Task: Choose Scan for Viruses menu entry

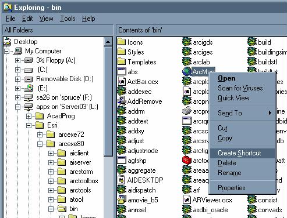Action: (242, 88)
